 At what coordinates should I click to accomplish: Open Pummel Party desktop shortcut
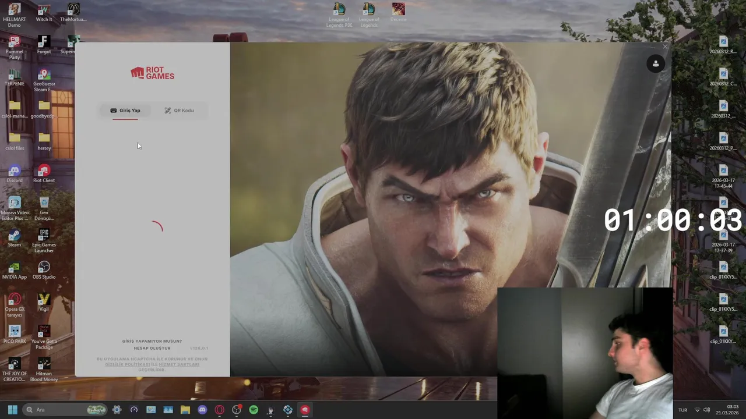[x=15, y=48]
